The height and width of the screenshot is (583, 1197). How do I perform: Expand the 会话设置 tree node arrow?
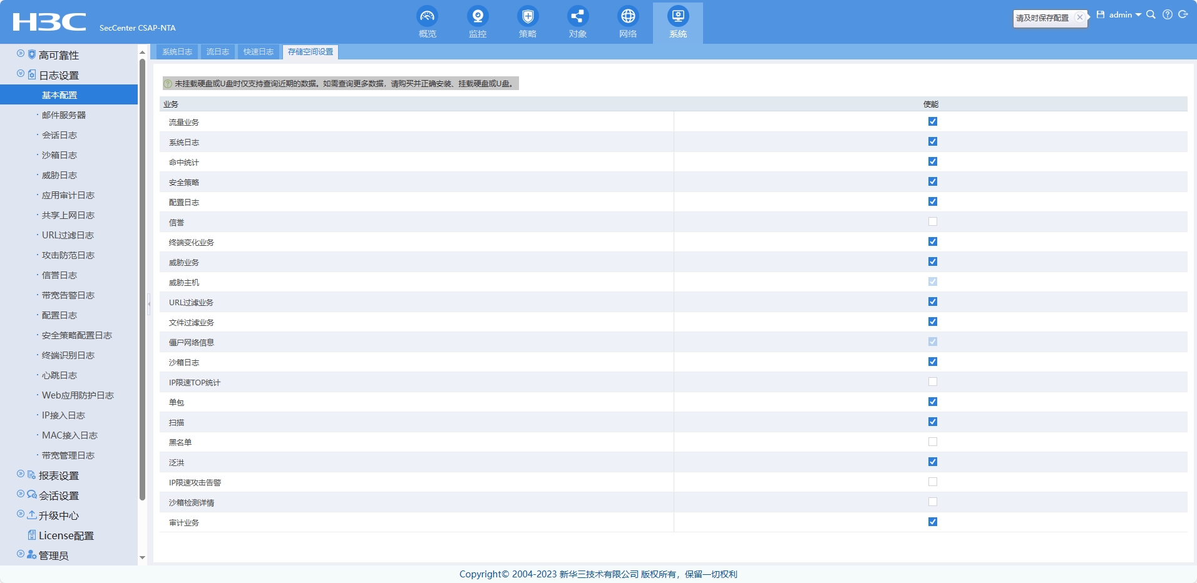click(x=21, y=494)
